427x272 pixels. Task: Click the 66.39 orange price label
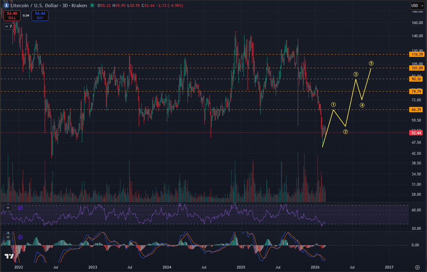click(x=416, y=110)
